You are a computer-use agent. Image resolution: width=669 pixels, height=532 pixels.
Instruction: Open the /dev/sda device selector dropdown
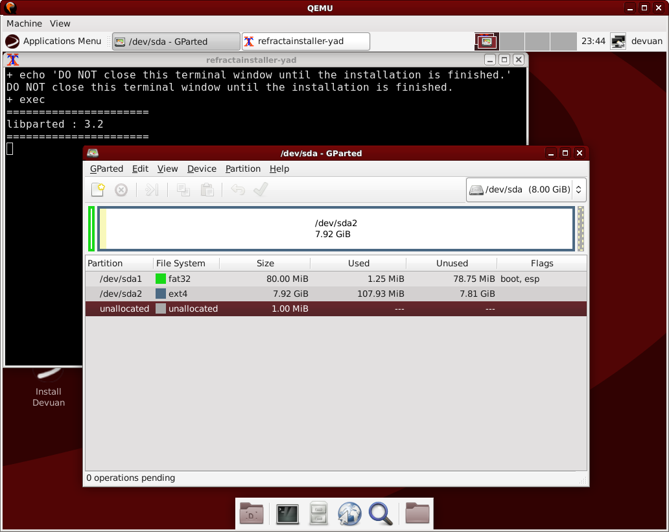[526, 190]
